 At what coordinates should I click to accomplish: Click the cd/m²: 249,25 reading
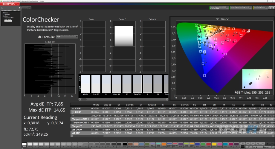tap(36, 134)
